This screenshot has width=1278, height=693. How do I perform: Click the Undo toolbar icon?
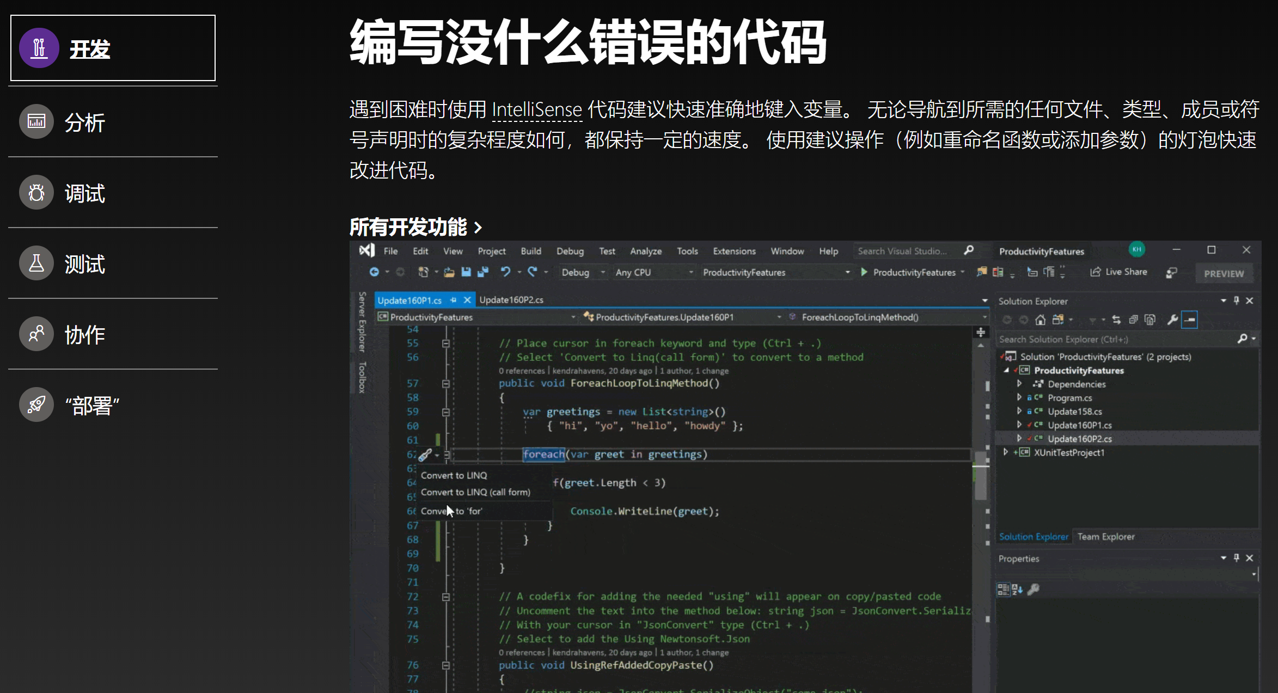tap(505, 271)
